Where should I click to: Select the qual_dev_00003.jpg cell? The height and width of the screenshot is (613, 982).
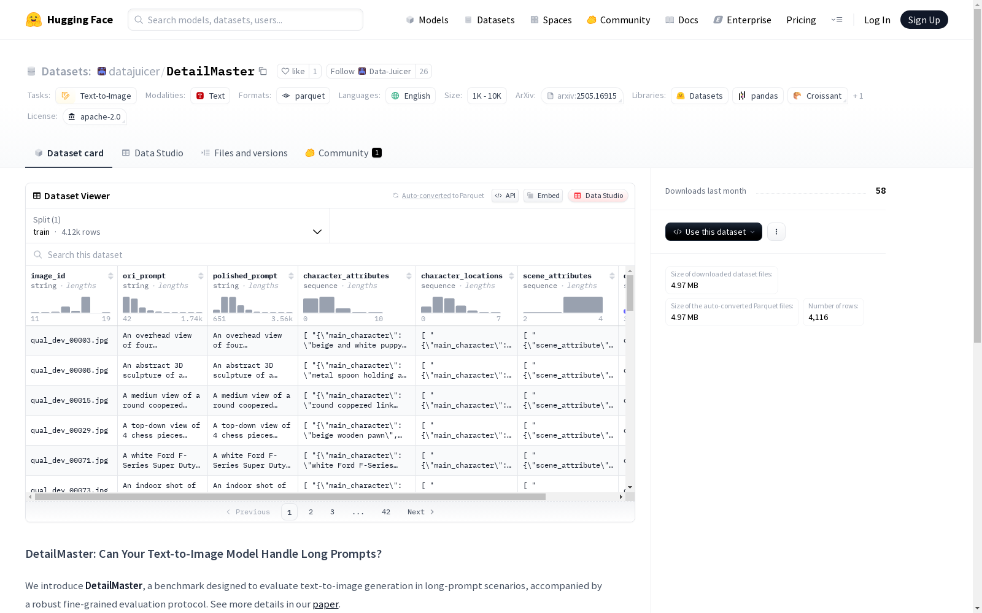tap(71, 340)
